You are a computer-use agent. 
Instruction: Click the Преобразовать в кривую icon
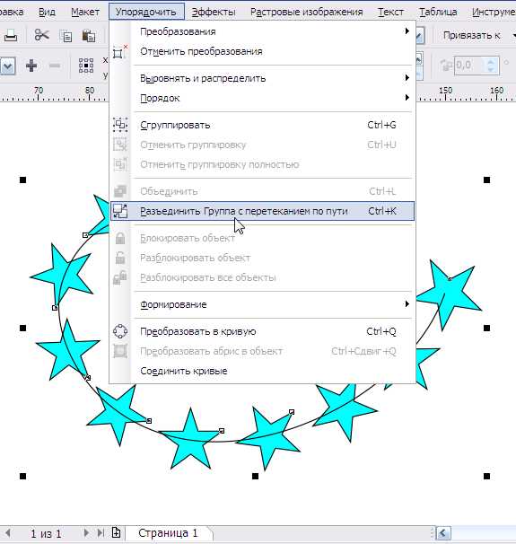pyautogui.click(x=120, y=331)
